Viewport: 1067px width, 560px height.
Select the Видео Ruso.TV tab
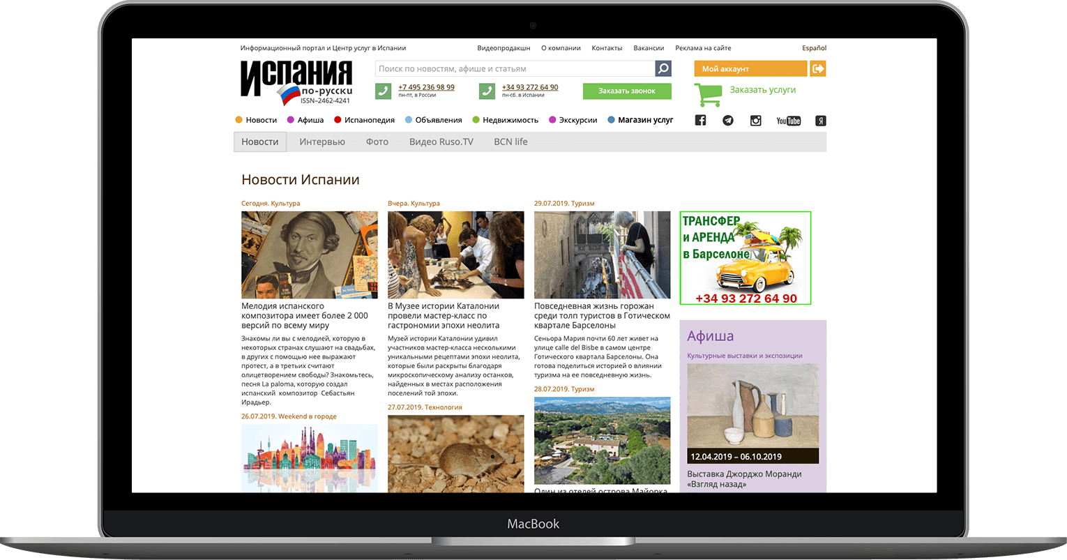441,142
